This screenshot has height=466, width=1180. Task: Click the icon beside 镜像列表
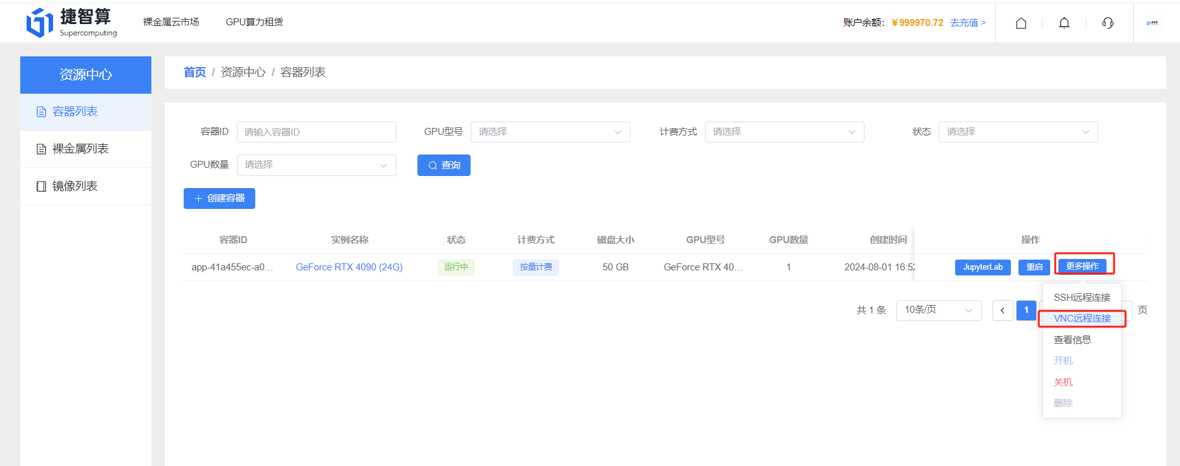pos(41,186)
